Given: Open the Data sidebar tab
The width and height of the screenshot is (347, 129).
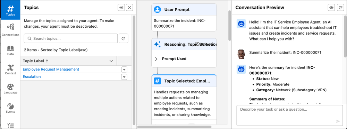Looking at the screenshot, I should (10, 50).
